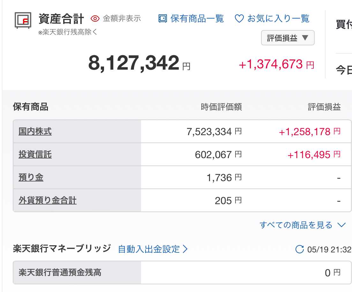The image size is (352, 292).
Task: Click the 金額非表示 label
Action: [x=122, y=19]
